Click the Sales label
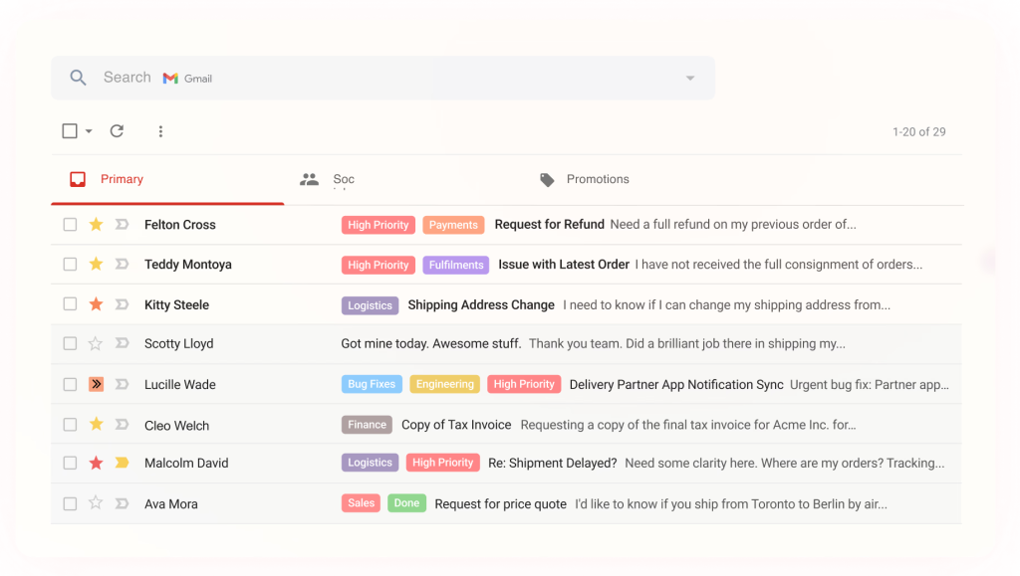 [361, 503]
